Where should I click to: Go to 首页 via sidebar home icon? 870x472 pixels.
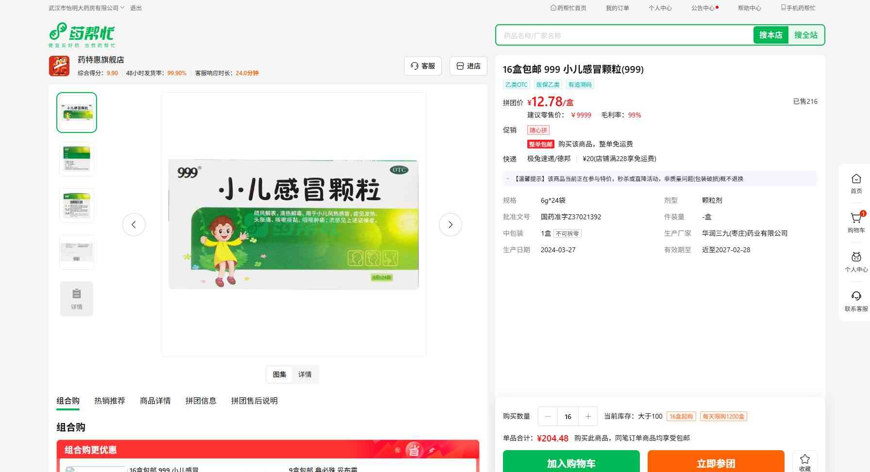(856, 180)
